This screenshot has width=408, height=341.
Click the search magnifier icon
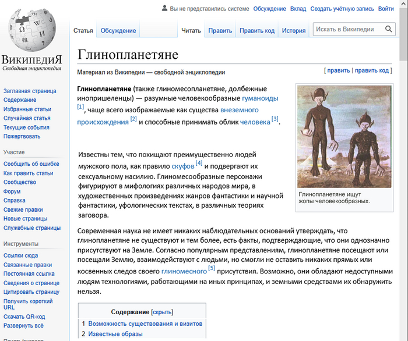point(389,29)
